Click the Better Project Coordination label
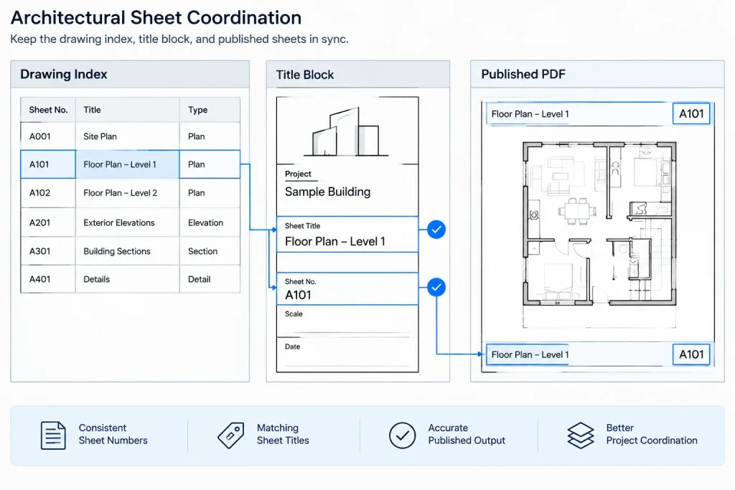 click(x=652, y=434)
